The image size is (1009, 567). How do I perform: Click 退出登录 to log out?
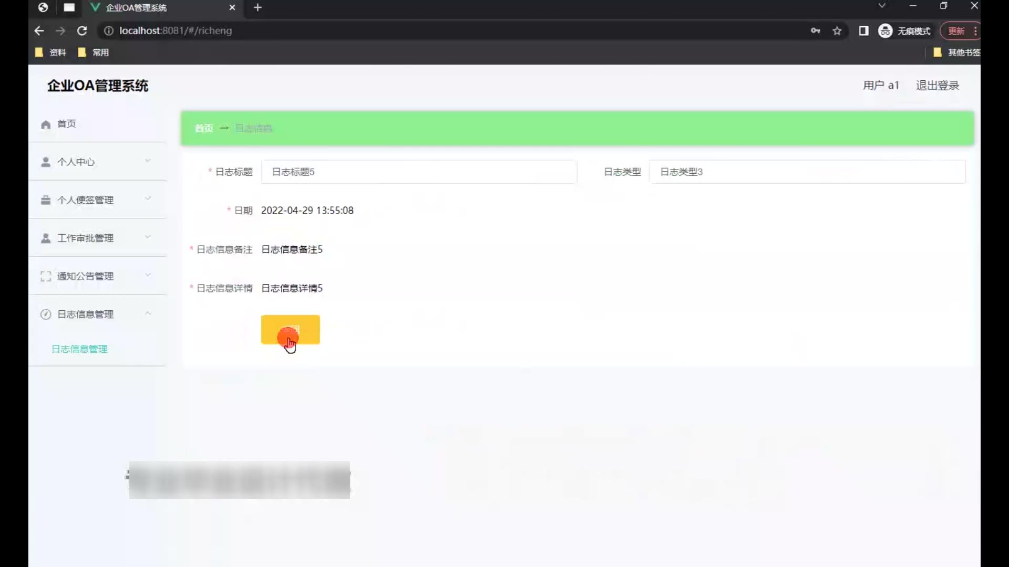pos(938,86)
